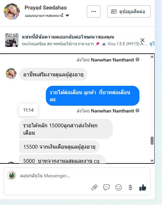
Task: Click the partially visible ดูโ link on banner
Action: pos(152,44)
